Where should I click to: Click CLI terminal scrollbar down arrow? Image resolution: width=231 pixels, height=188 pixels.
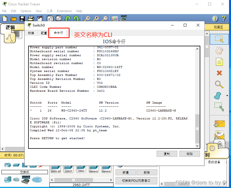[197, 146]
